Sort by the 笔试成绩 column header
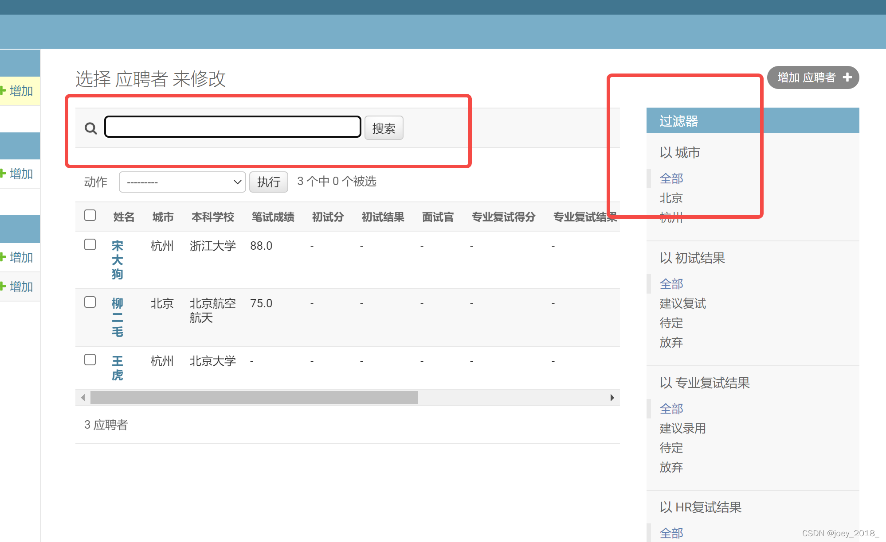886x542 pixels. (273, 217)
